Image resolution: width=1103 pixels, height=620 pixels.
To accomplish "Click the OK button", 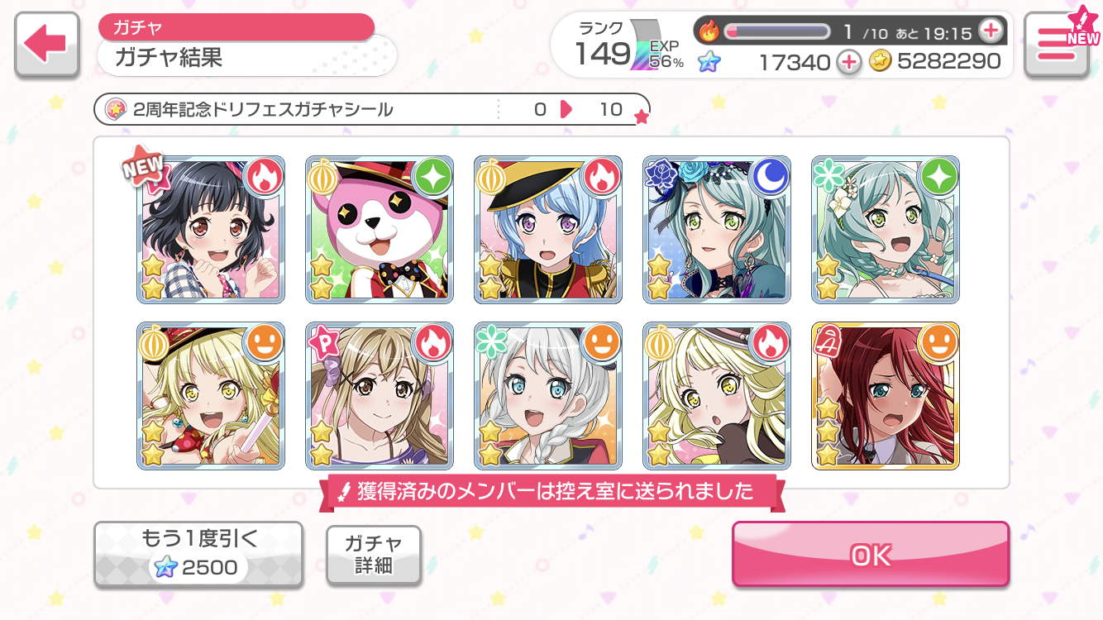I will click(871, 554).
